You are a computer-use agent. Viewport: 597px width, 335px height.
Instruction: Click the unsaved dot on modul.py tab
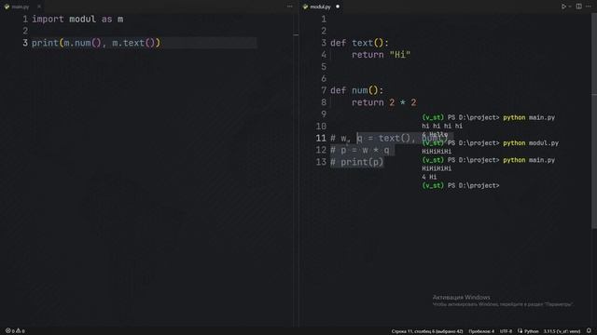coord(338,7)
